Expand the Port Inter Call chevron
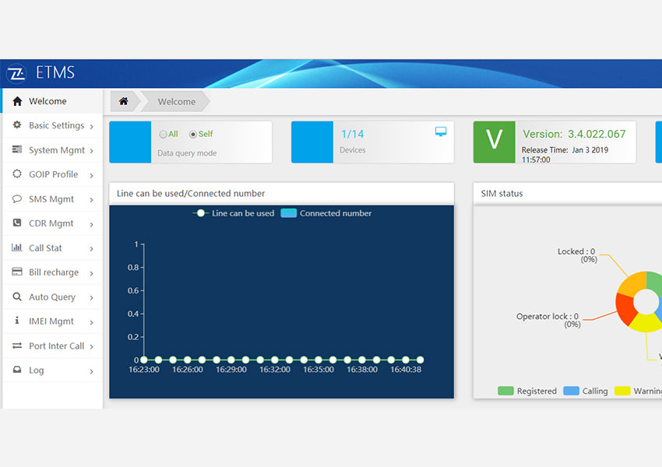The image size is (662, 467). point(91,346)
